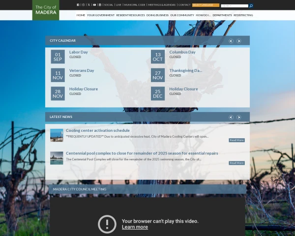This screenshot has height=236, width=295.
Task: Click The City of Madera logo
Action: pos(46,10)
